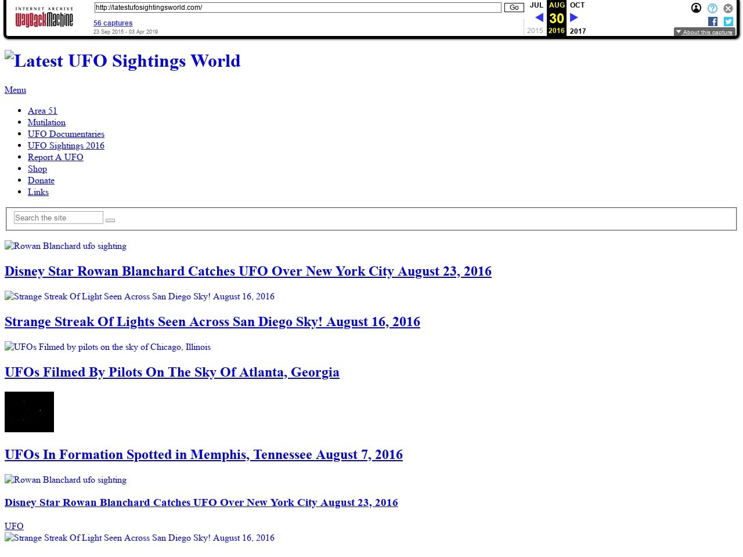Open the user account icon

coord(696,8)
